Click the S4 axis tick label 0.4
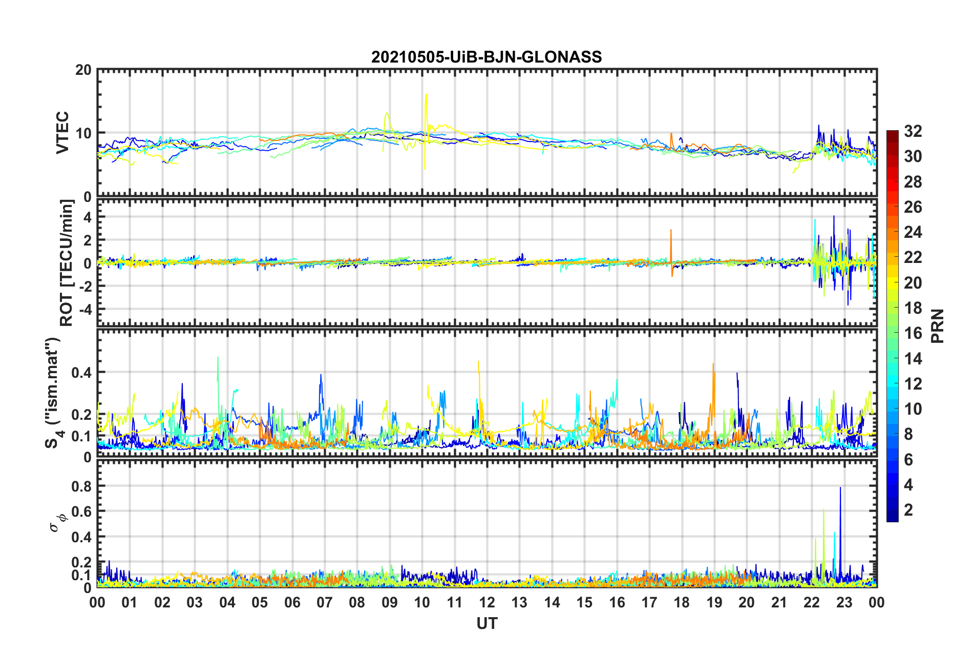Viewport: 974px width, 652px height. pyautogui.click(x=81, y=373)
